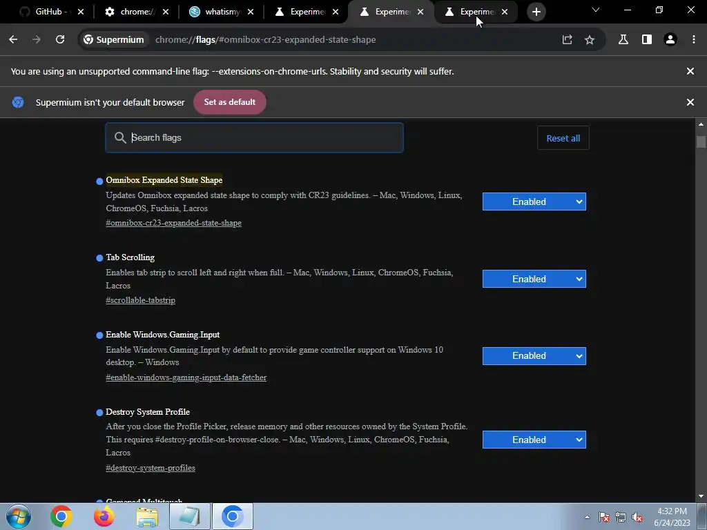The image size is (707, 530).
Task: Click the Supermium logo in default-browser infobar
Action: 18,102
